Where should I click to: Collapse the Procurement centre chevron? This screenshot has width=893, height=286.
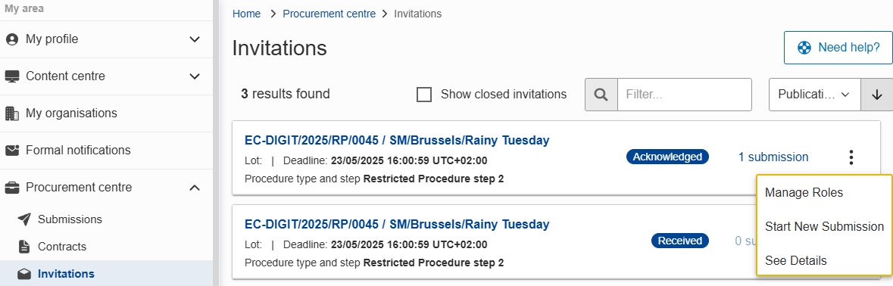[195, 187]
